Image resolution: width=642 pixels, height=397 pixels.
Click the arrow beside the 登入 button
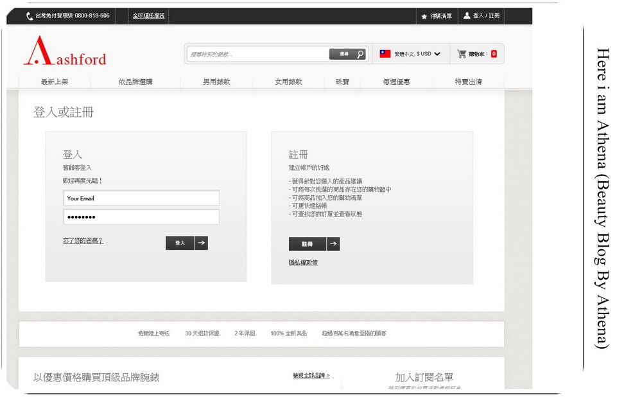pyautogui.click(x=201, y=243)
